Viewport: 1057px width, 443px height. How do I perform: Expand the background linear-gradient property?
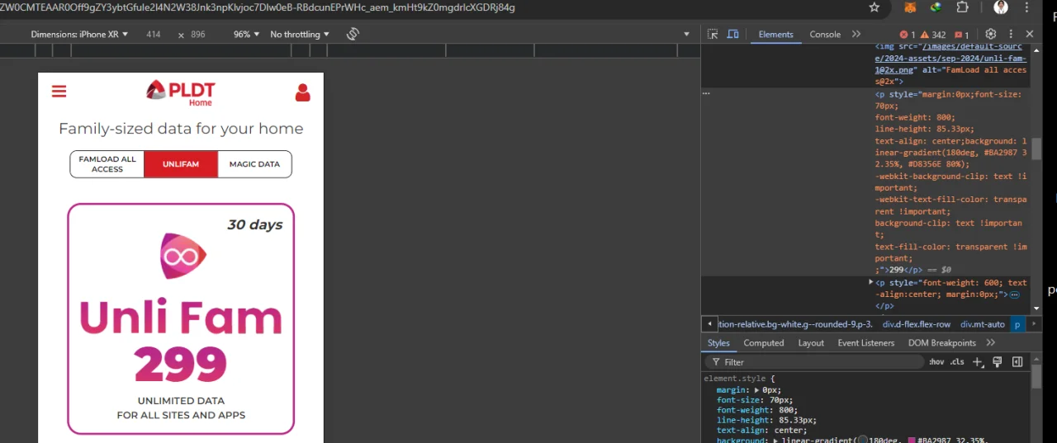(775, 441)
